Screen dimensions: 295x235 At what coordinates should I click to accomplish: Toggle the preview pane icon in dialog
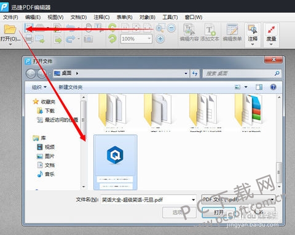[x=259, y=87]
